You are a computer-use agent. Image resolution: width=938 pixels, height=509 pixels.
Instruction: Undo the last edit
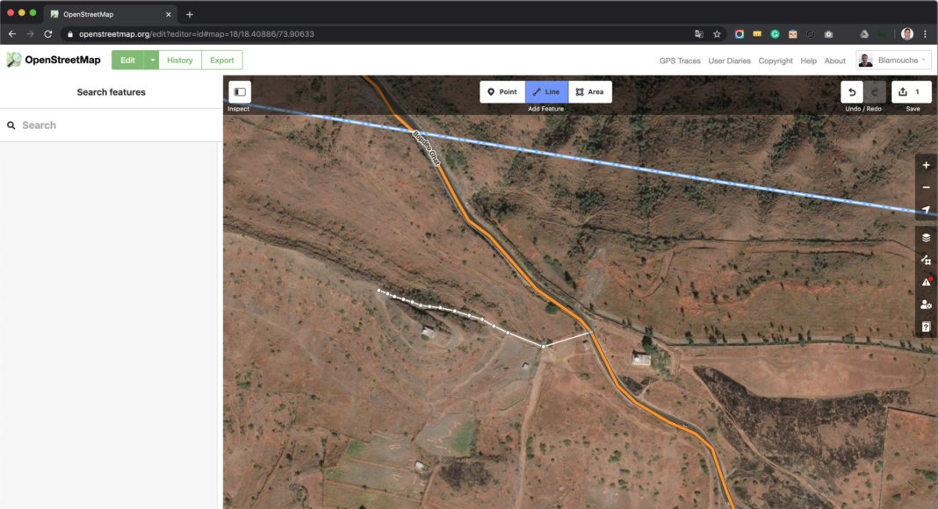tap(852, 92)
